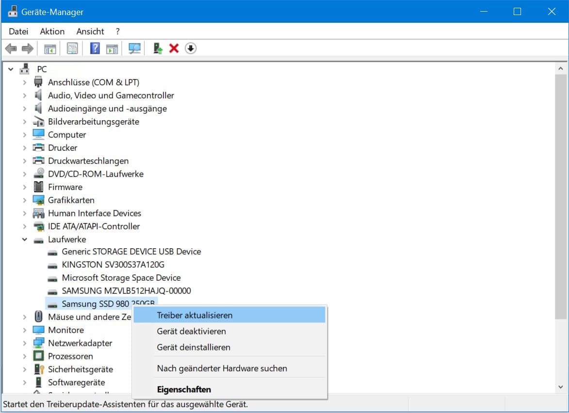The width and height of the screenshot is (569, 413).
Task: Select the Prozessoren tree item
Action: [71, 356]
